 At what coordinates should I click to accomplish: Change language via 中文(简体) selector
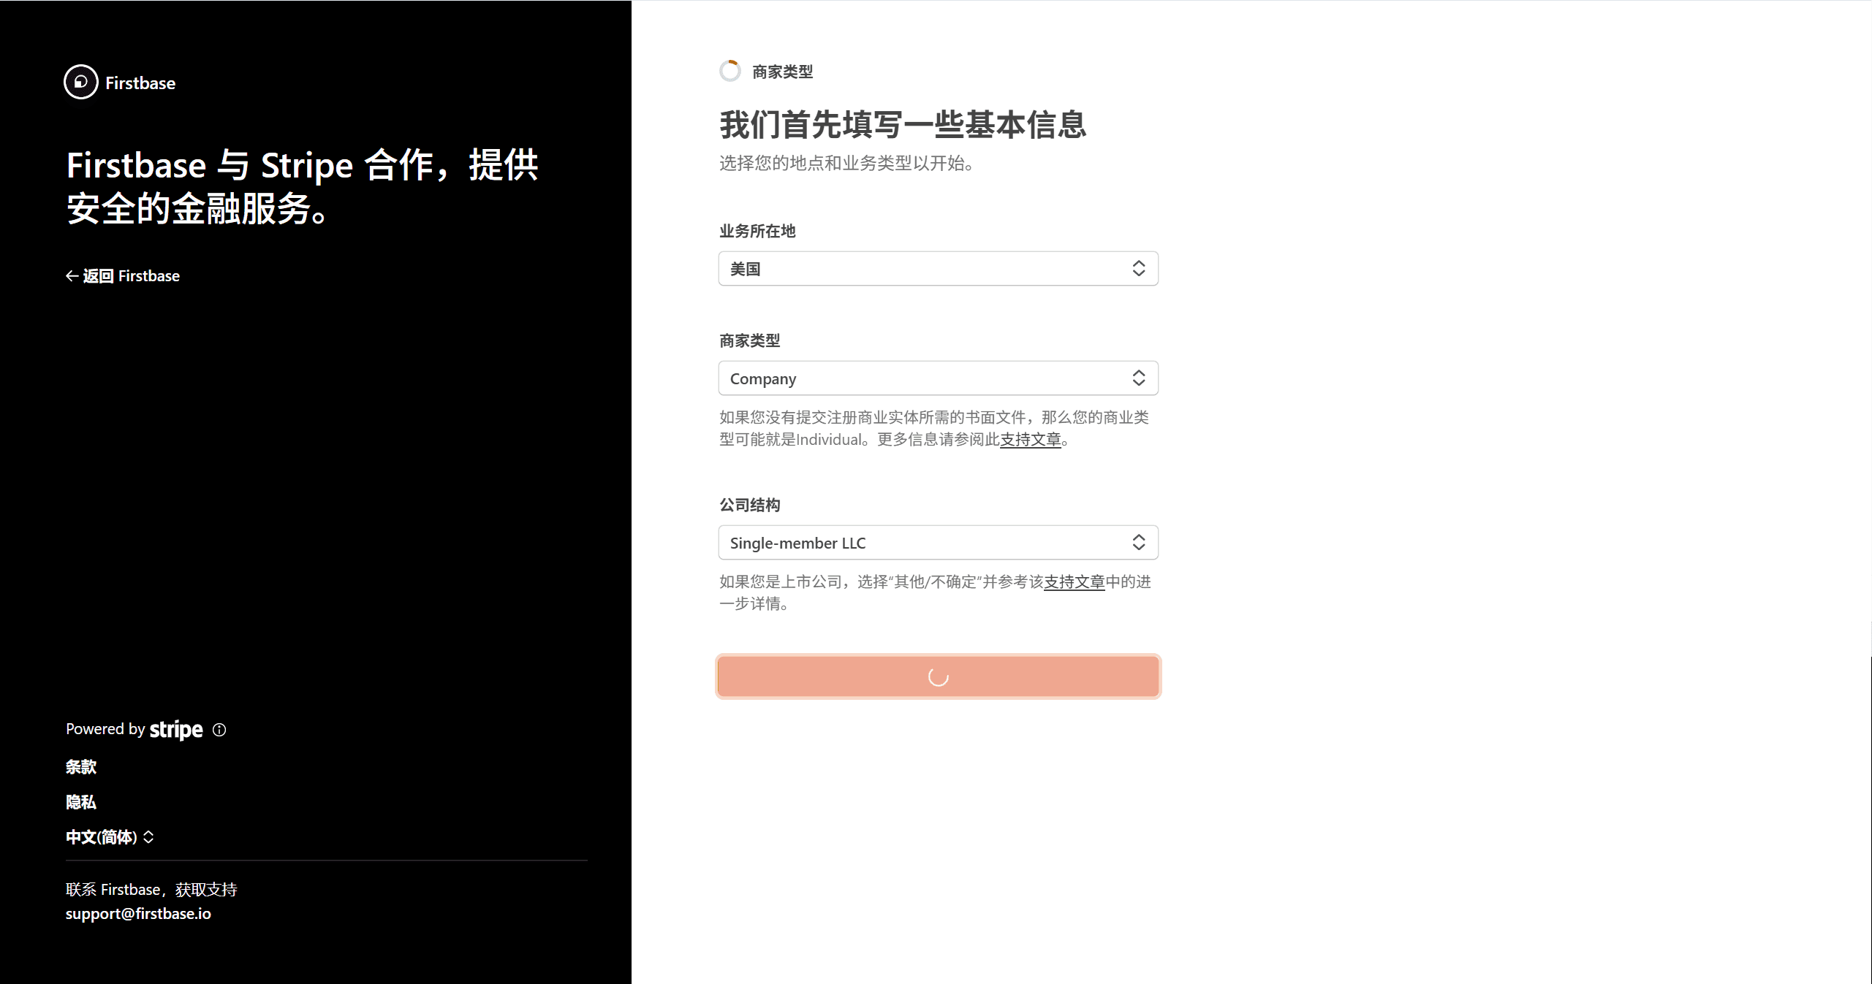pos(110,837)
